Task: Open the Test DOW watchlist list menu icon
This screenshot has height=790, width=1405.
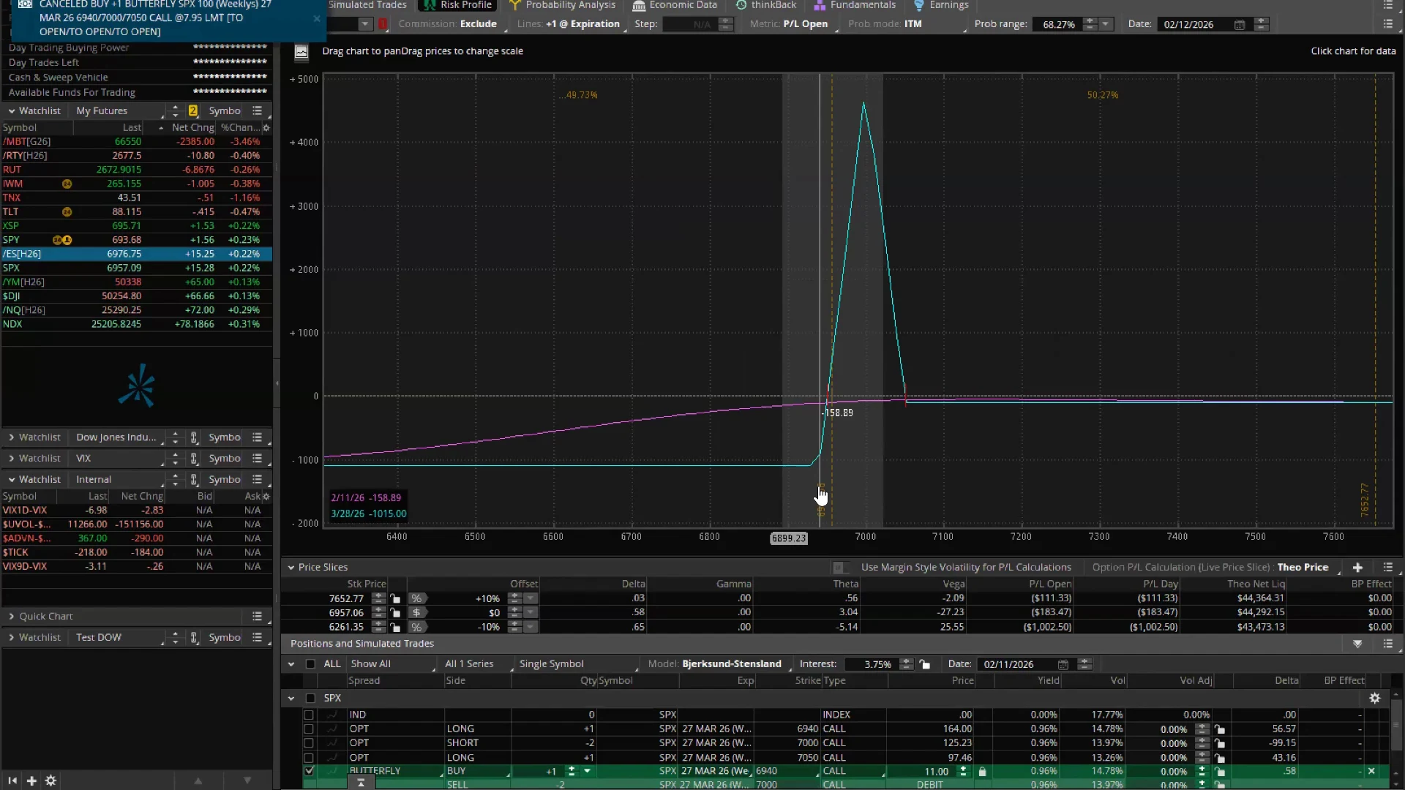Action: (x=257, y=638)
